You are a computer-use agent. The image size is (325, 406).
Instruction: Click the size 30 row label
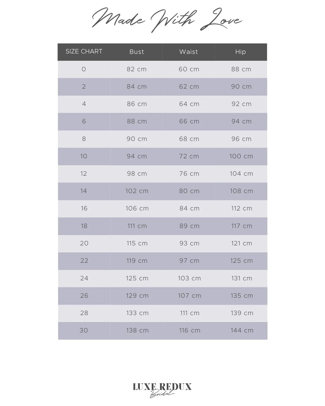(x=84, y=331)
